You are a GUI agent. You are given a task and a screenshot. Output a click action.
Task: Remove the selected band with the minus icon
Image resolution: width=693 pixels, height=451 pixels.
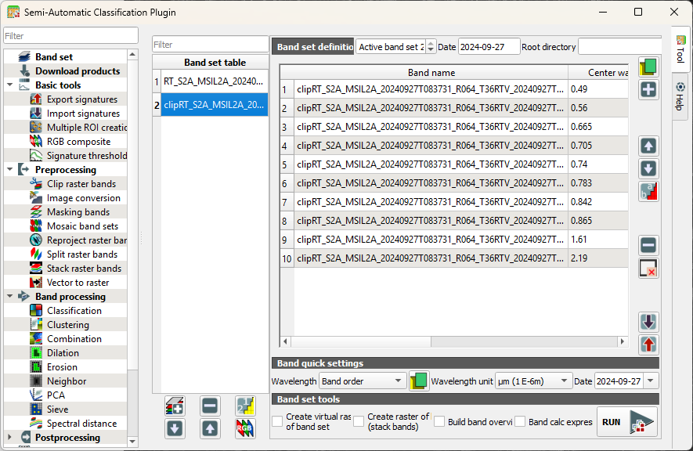point(648,245)
